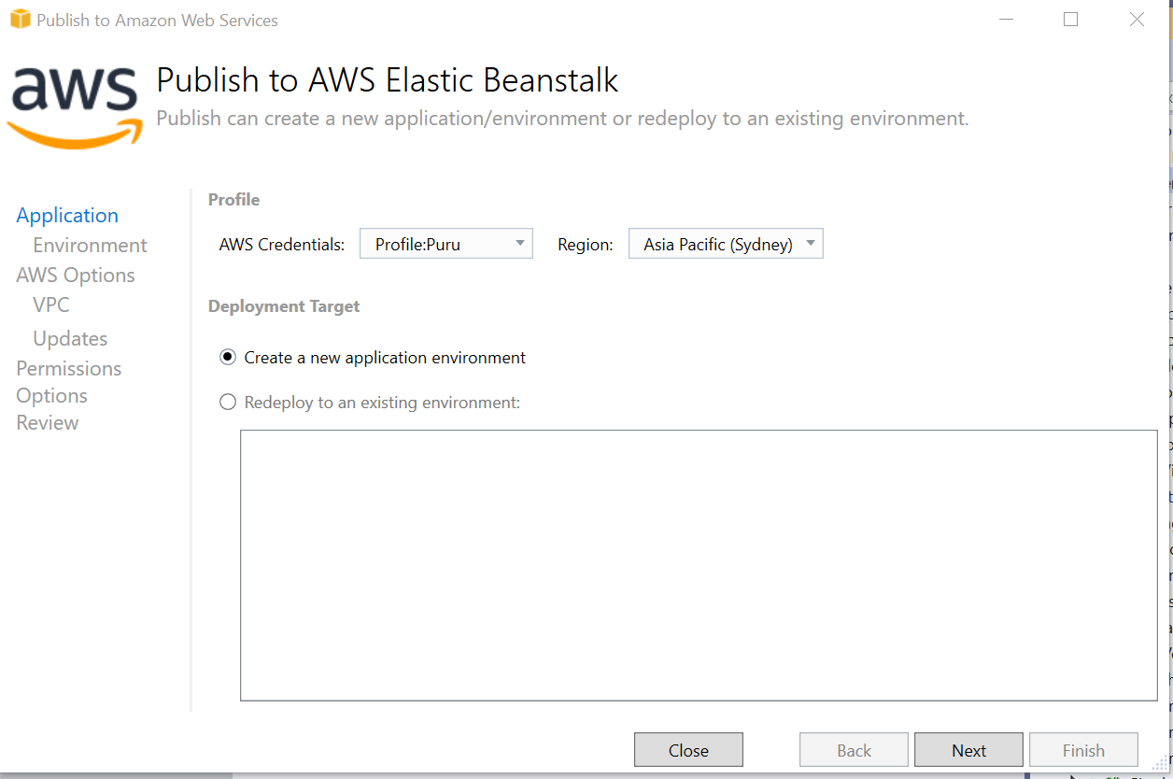Close the window with the X icon
Screen dimensions: 1173x779
click(x=1137, y=20)
